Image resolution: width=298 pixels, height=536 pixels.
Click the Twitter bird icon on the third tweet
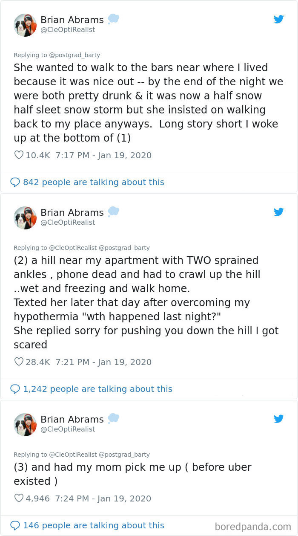pyautogui.click(x=279, y=419)
